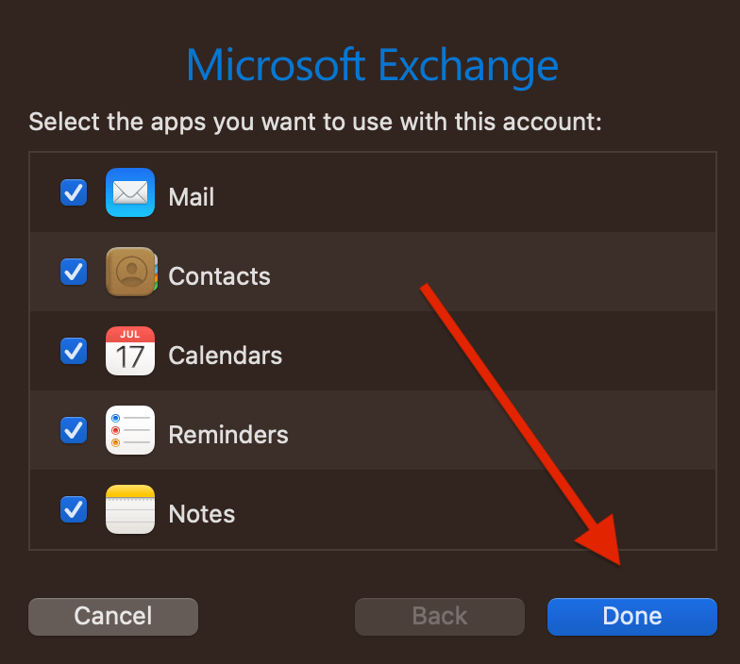Screen dimensions: 740x664
Task: Select the Contacts row label text
Action: [219, 275]
